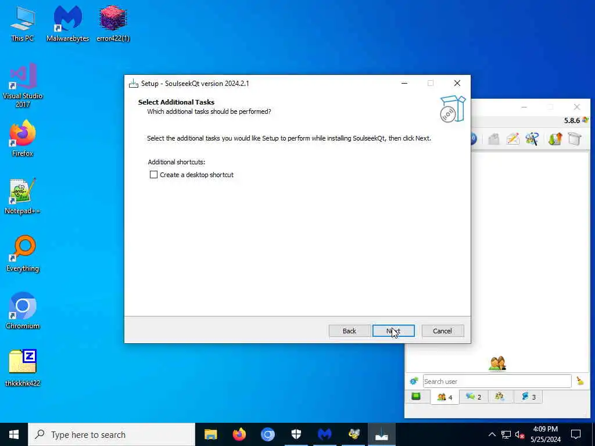The image size is (595, 446).
Task: Click the trash bin icon in background toolbar
Action: (x=575, y=139)
